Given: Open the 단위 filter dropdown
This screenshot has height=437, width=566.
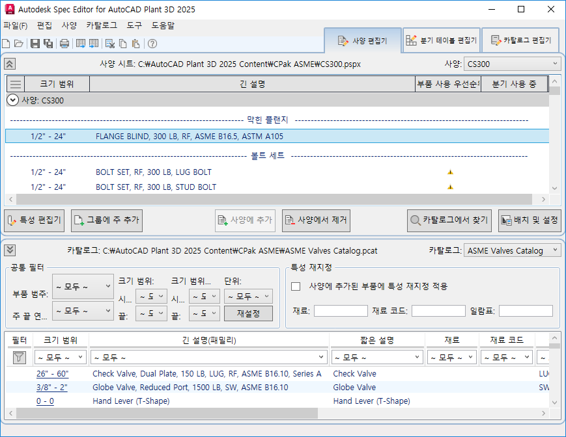Looking at the screenshot, I should pyautogui.click(x=248, y=296).
